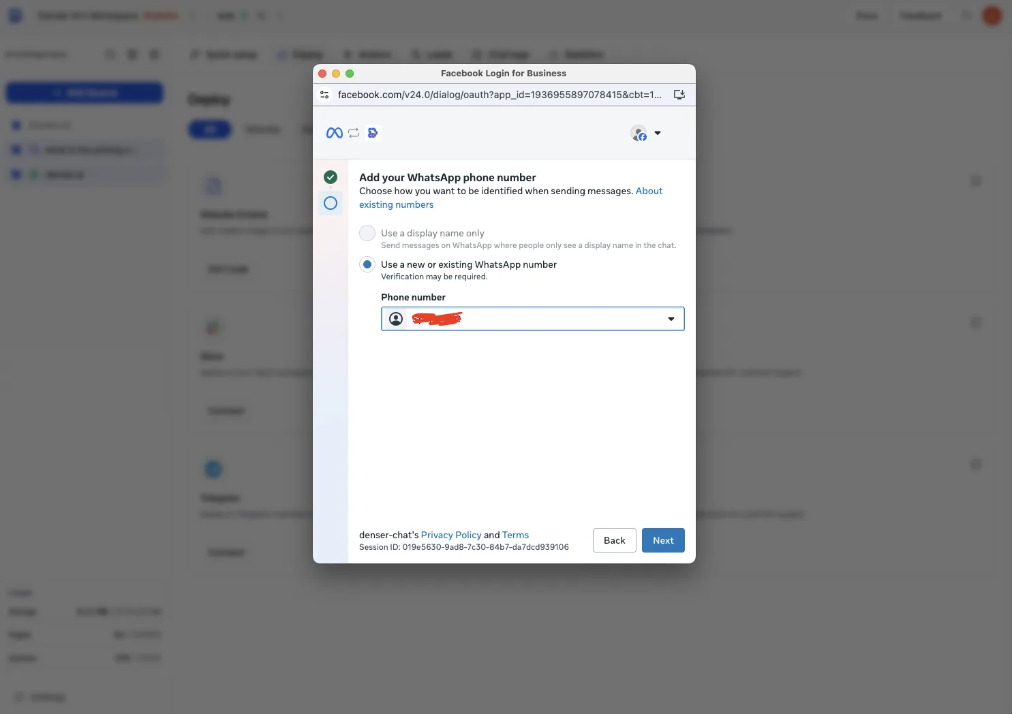Open denser-chat's Privacy Policy link

point(451,535)
